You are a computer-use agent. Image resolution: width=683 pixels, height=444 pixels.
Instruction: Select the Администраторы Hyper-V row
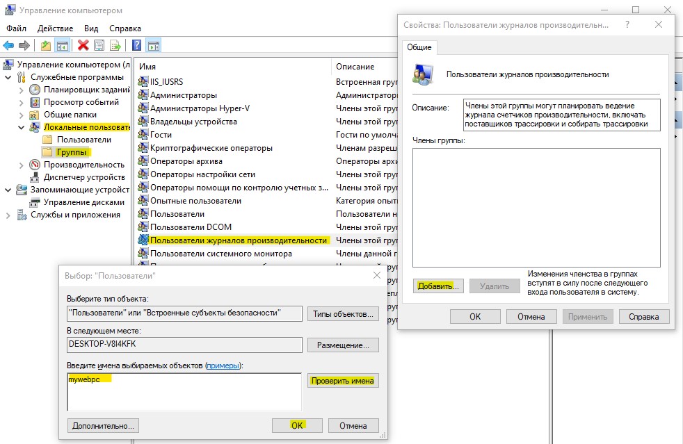tap(268, 108)
